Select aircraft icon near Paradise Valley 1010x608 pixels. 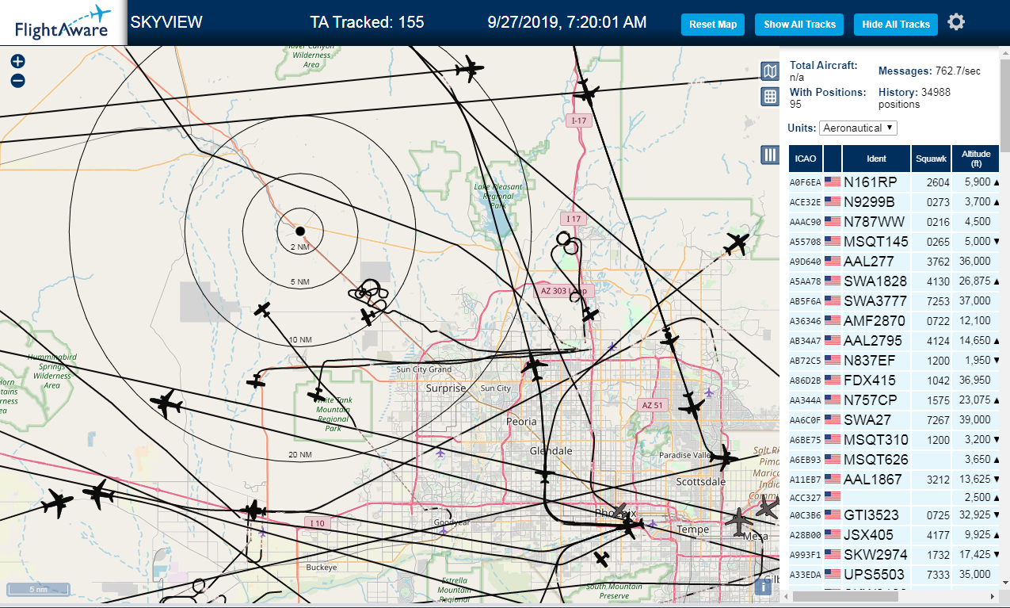(x=724, y=457)
